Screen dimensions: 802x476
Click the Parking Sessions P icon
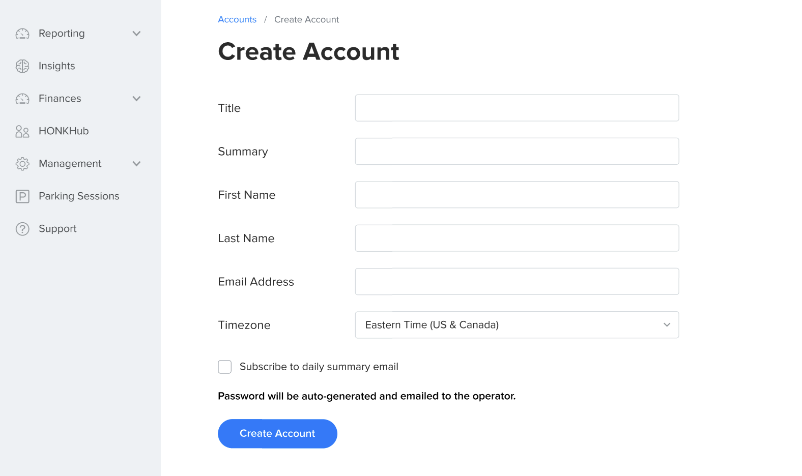(22, 196)
